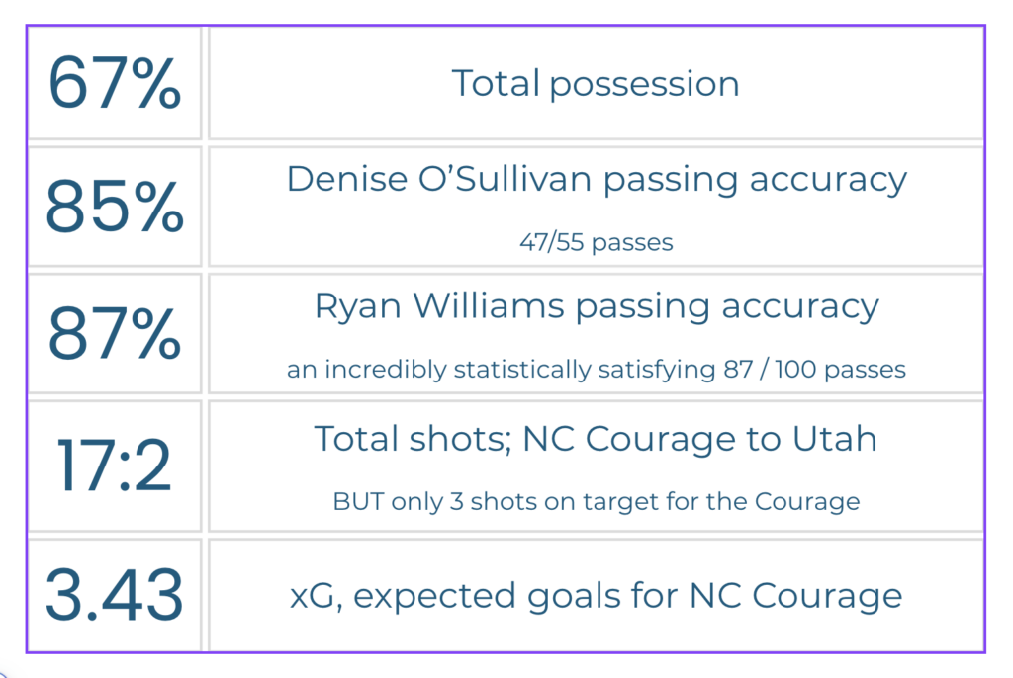This screenshot has width=1013, height=678.
Task: Click the word Utah in shots row
Action: [x=835, y=439]
